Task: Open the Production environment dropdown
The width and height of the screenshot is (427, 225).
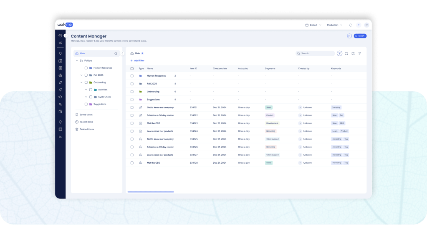Action: click(x=334, y=25)
